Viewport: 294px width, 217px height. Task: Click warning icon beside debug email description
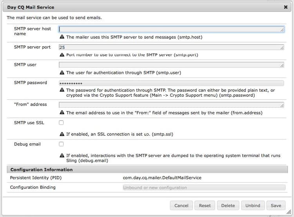62,156
